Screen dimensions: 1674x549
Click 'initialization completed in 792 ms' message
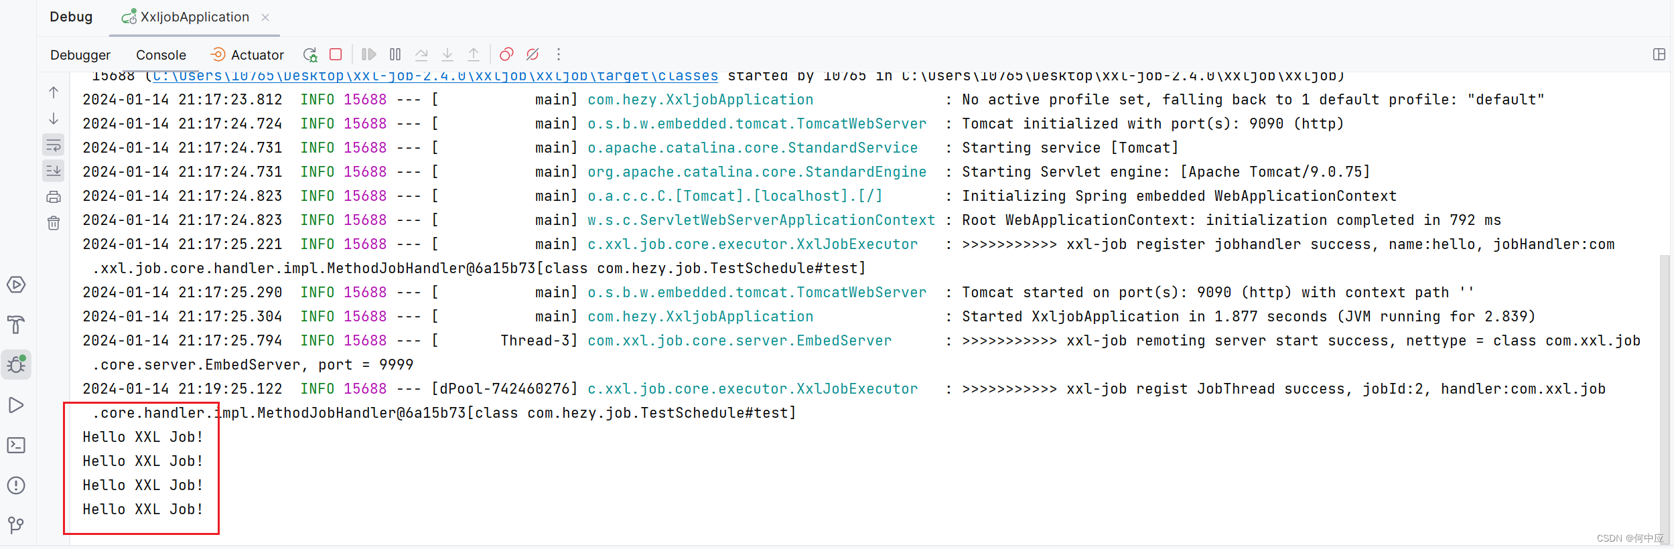coord(1353,220)
